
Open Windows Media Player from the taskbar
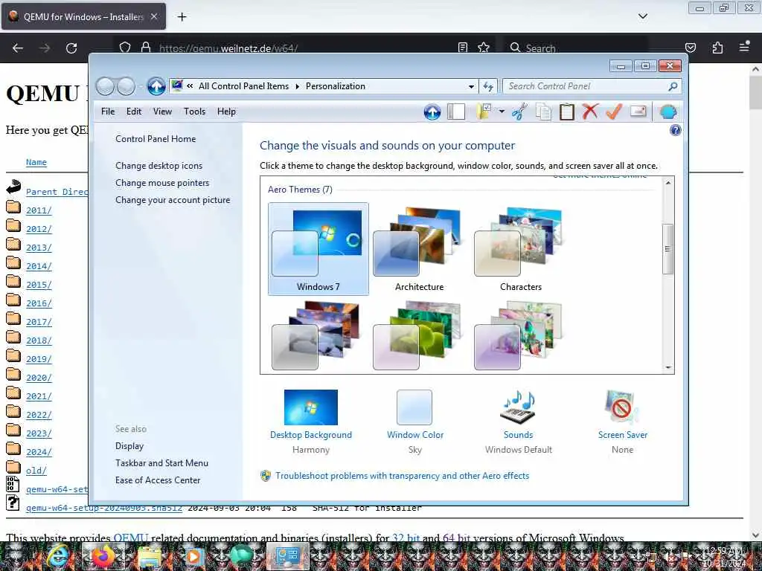click(193, 556)
